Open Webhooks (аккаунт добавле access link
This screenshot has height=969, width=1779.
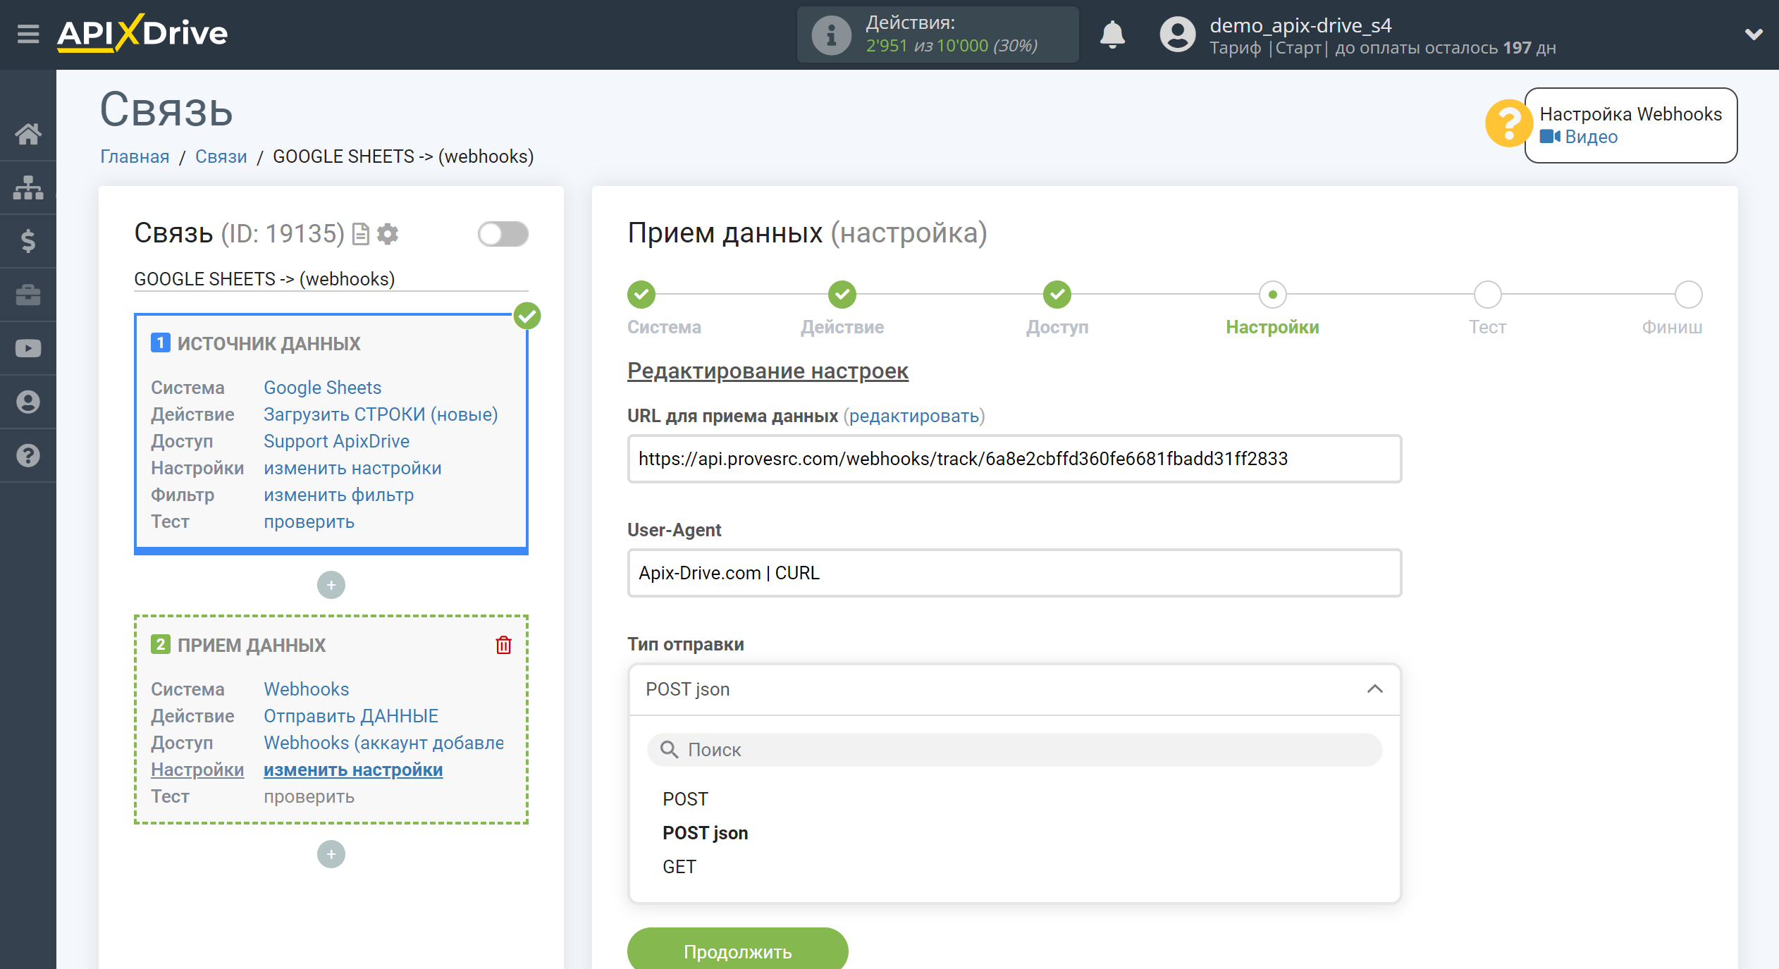pyautogui.click(x=383, y=743)
